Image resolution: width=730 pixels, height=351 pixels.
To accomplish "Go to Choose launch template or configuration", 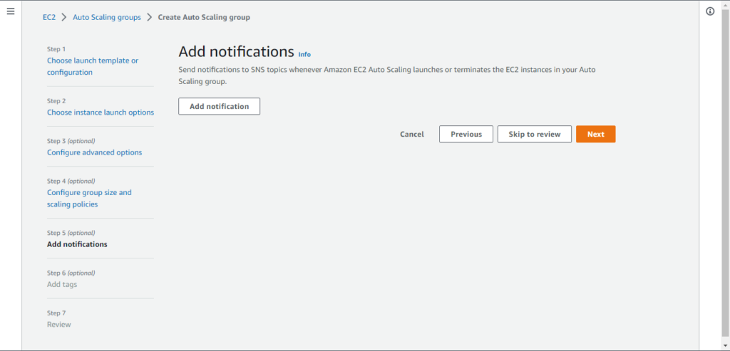I will [x=93, y=66].
